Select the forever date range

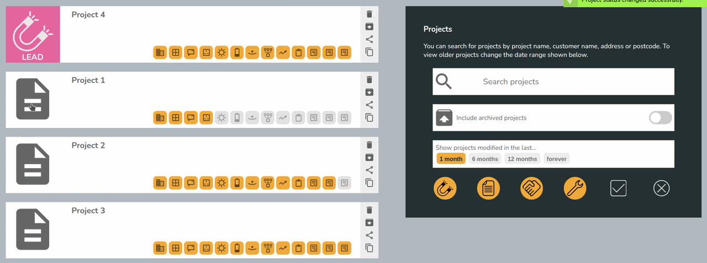pos(556,159)
